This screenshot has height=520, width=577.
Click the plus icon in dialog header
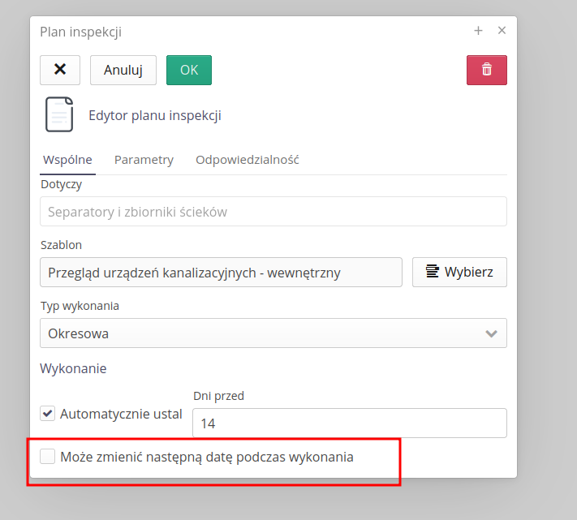(478, 31)
